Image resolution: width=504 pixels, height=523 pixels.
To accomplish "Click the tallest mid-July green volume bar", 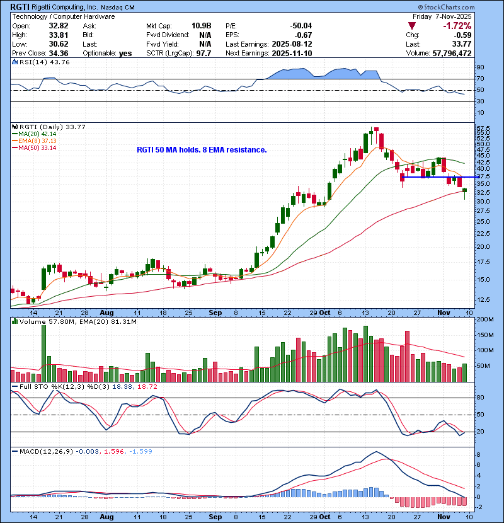I will [x=43, y=353].
